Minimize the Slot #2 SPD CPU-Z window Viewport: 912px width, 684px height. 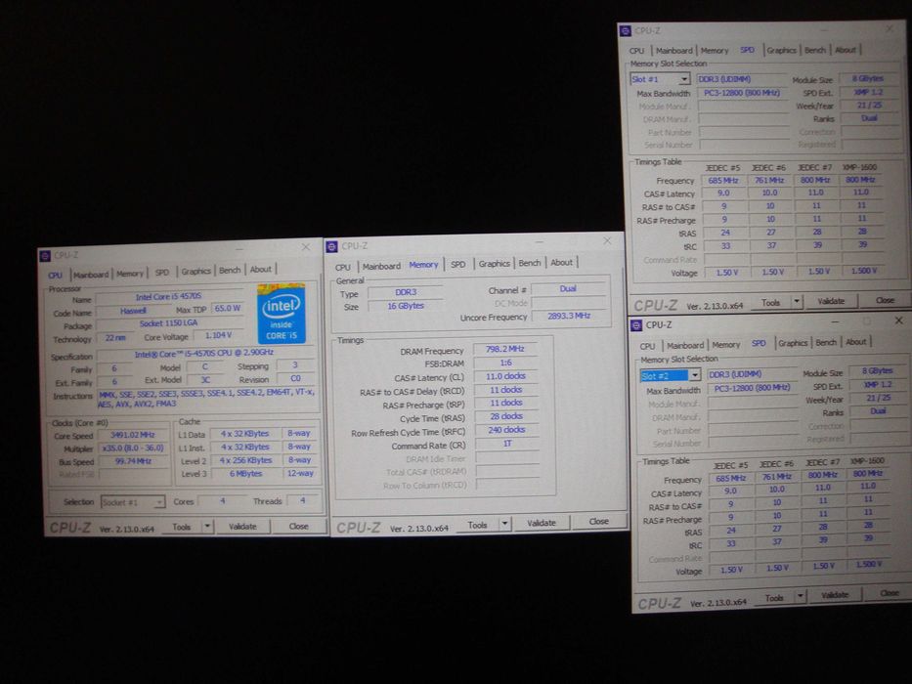[835, 321]
